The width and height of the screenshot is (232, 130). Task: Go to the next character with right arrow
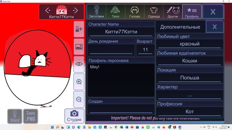click(75, 10)
